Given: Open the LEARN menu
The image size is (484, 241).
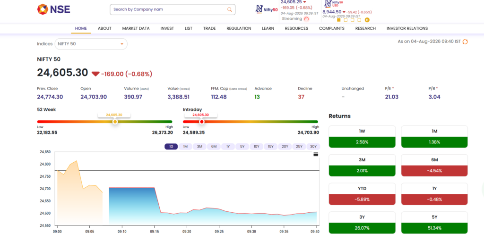Looking at the screenshot, I should pos(268,28).
